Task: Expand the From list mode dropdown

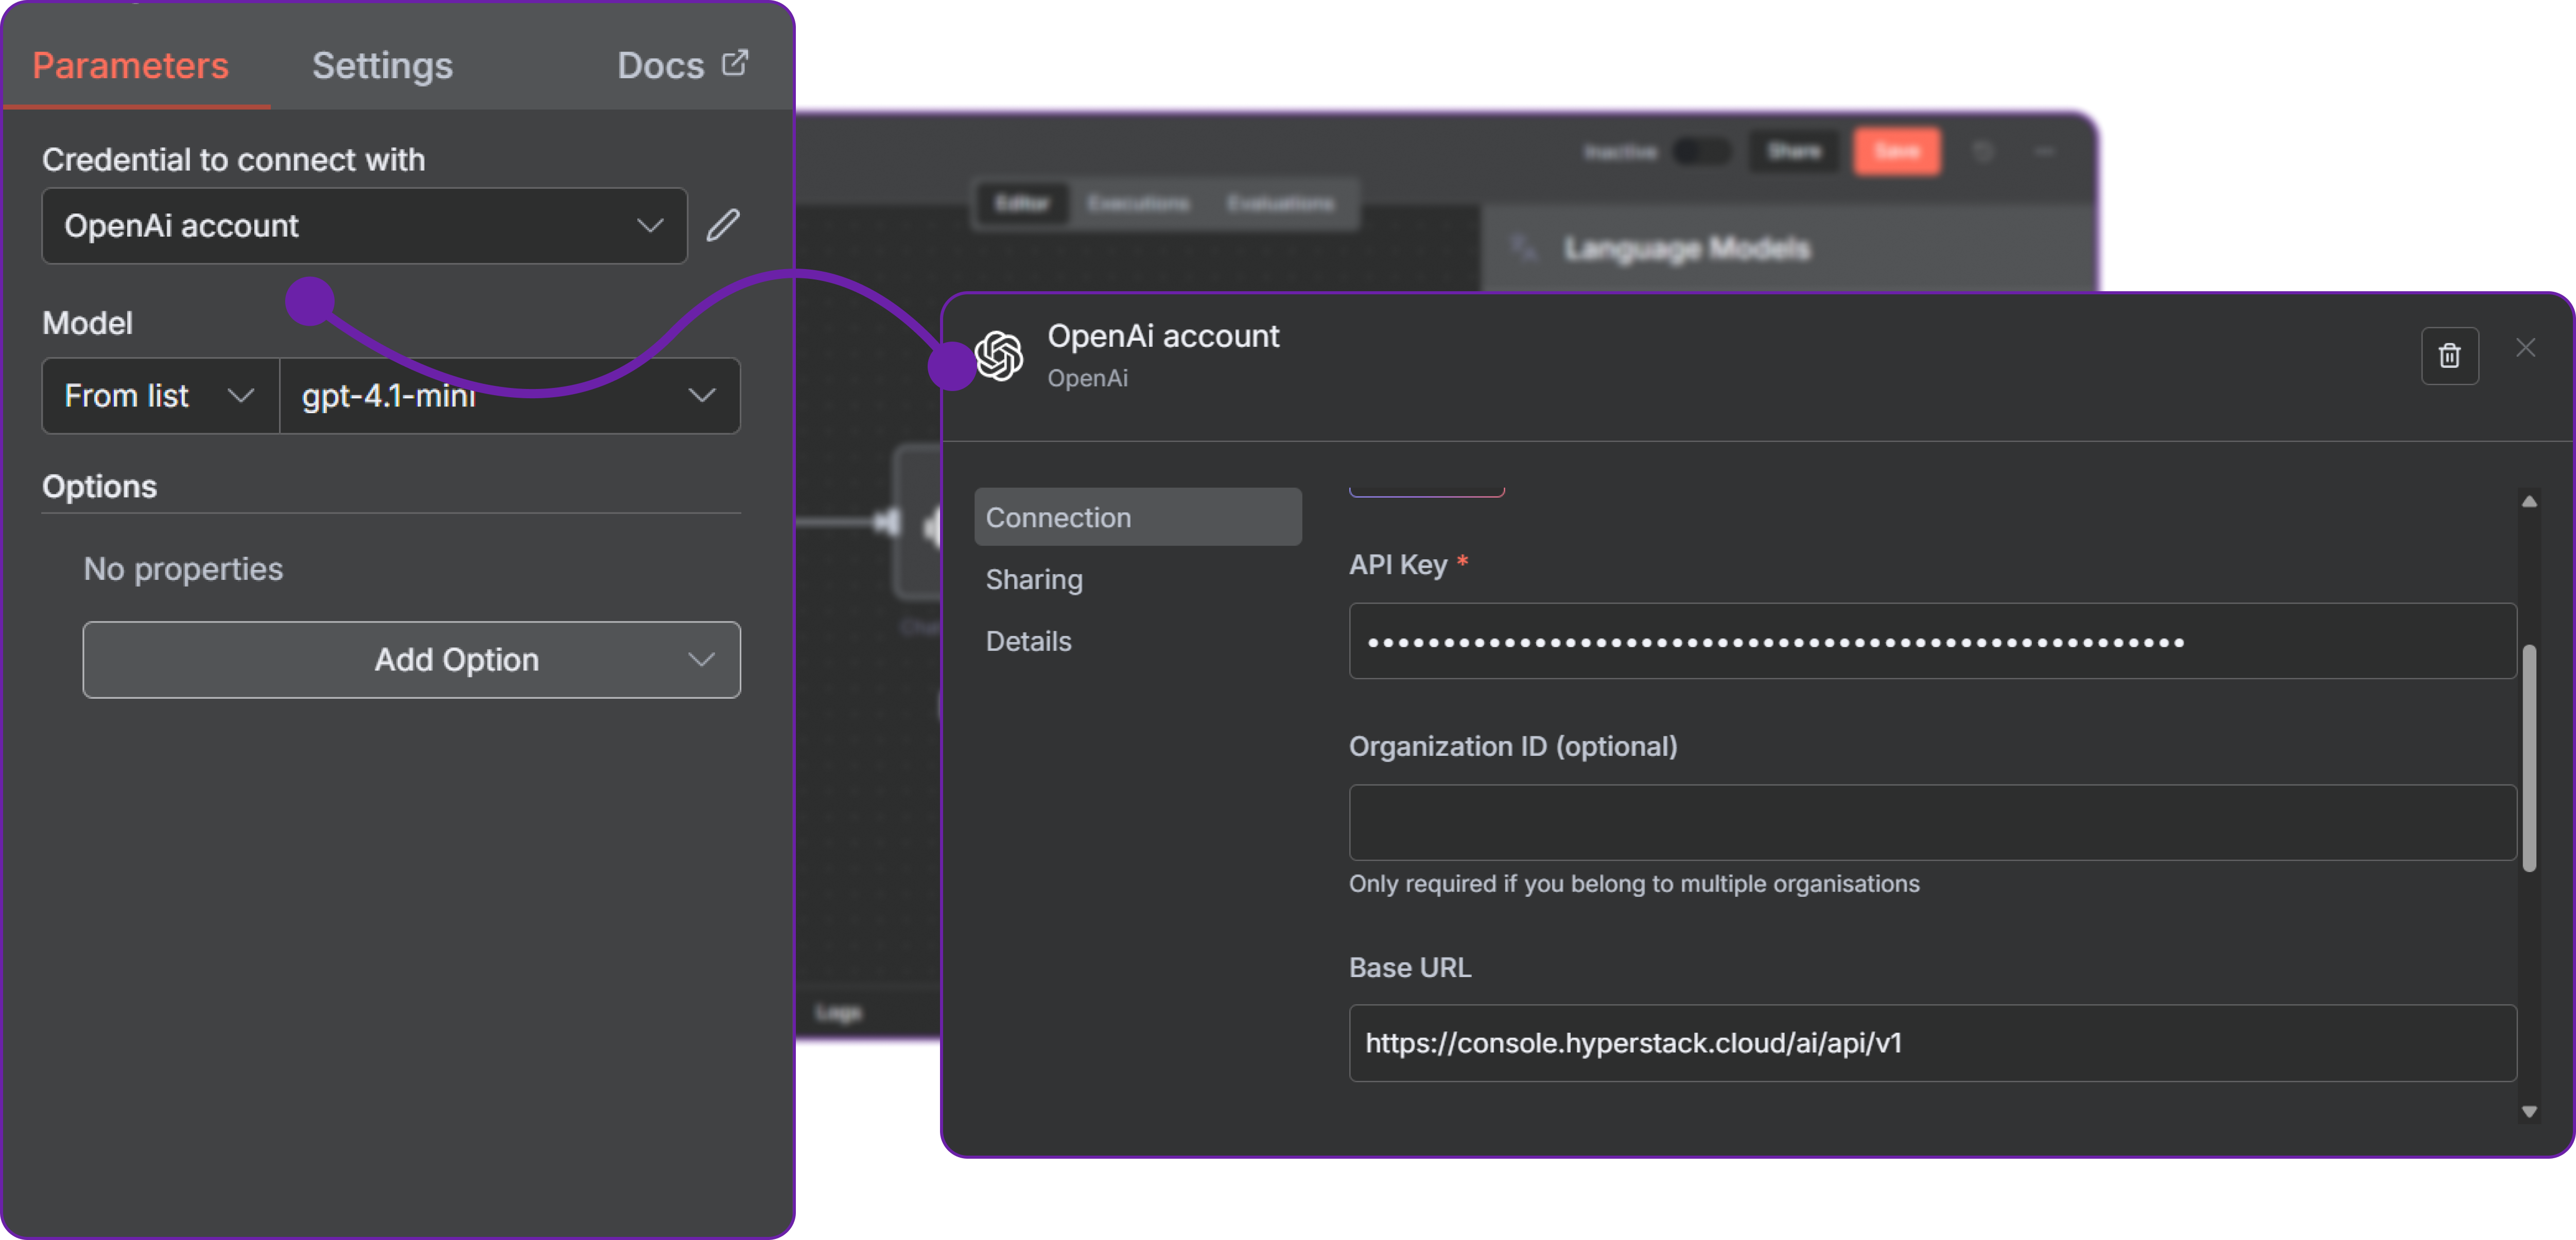Action: point(160,396)
